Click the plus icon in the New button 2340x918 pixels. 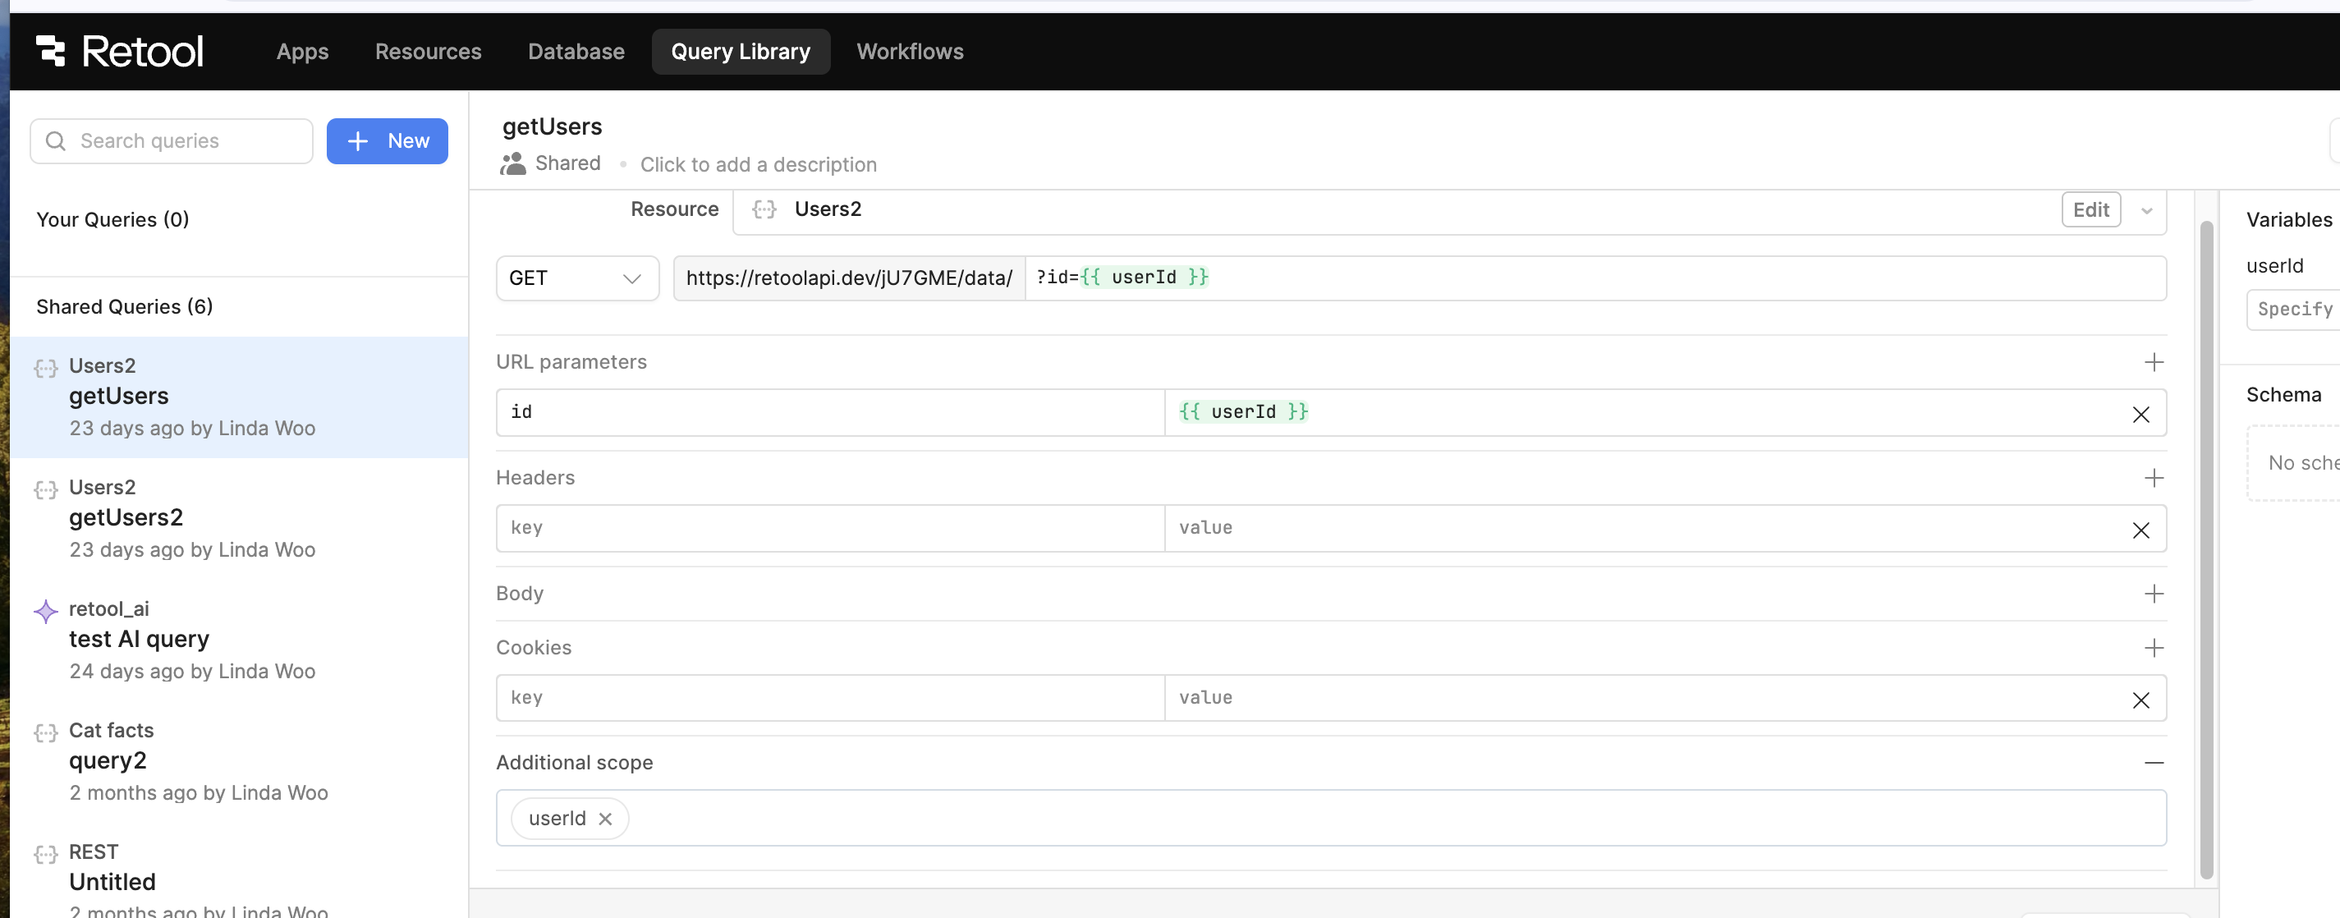tap(358, 140)
